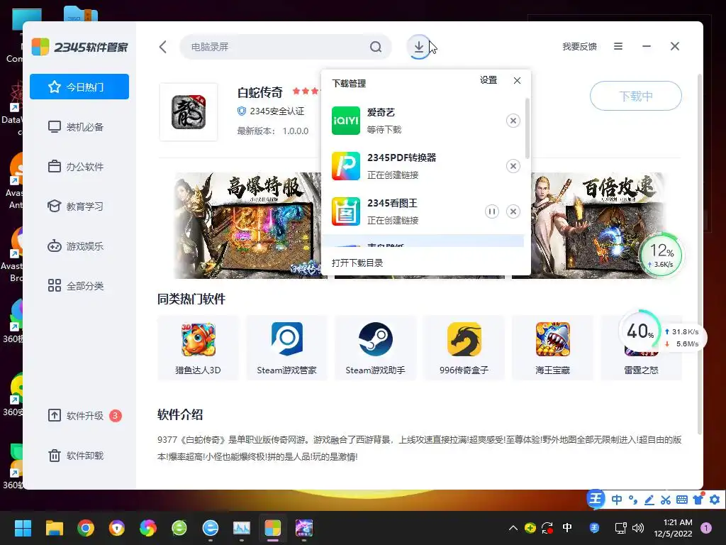Select 今日热门 in sidebar

pos(79,87)
